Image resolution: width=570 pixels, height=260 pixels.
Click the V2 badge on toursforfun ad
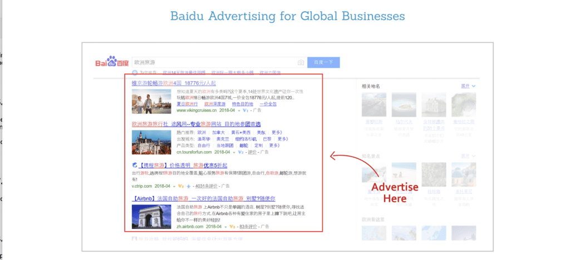click(x=240, y=152)
